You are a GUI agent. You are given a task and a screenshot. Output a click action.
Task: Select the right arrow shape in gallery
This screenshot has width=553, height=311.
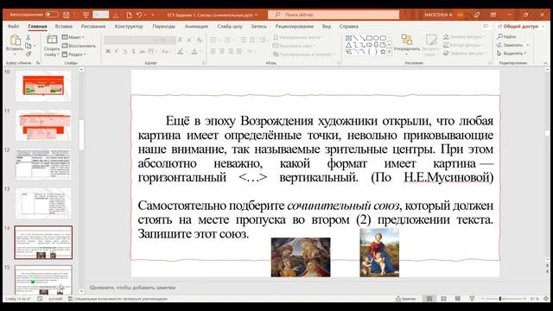[369, 45]
